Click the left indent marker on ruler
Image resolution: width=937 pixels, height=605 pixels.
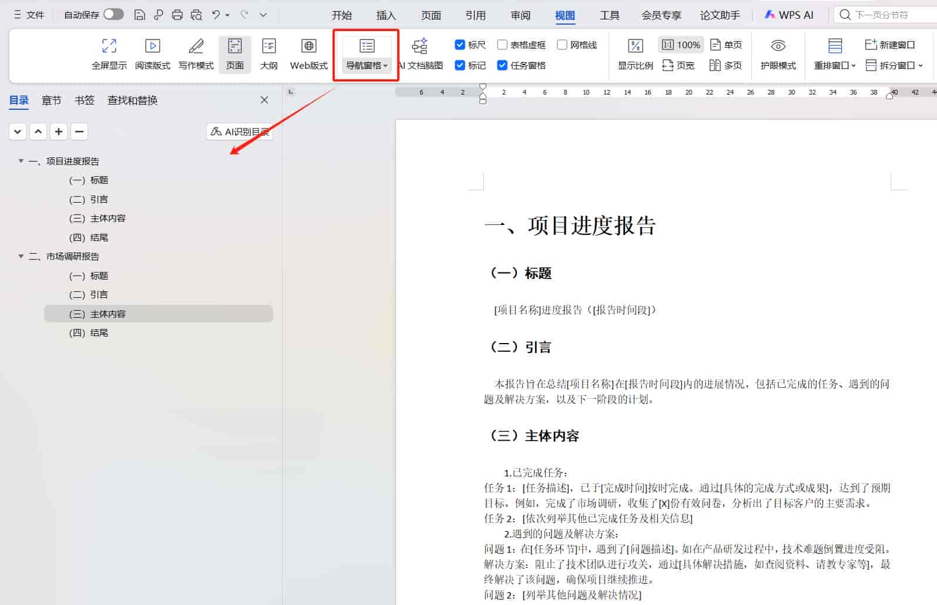point(483,100)
